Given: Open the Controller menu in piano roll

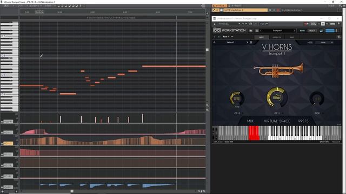Looking at the screenshot, I should click(34, 6).
